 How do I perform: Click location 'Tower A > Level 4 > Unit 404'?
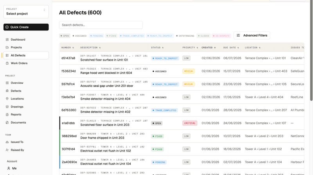[264, 97]
